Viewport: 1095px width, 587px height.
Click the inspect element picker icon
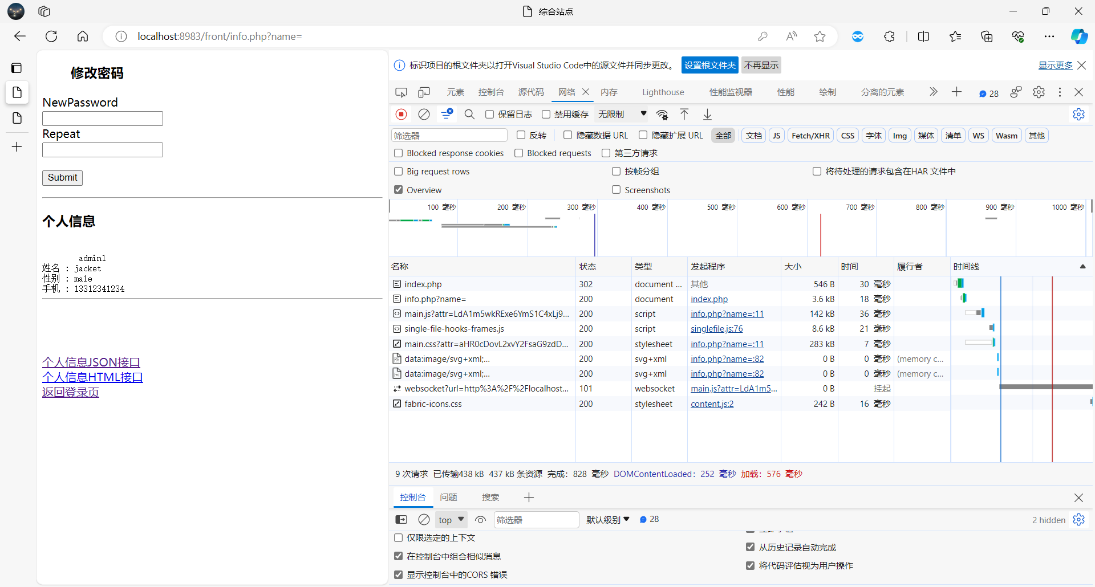[401, 92]
